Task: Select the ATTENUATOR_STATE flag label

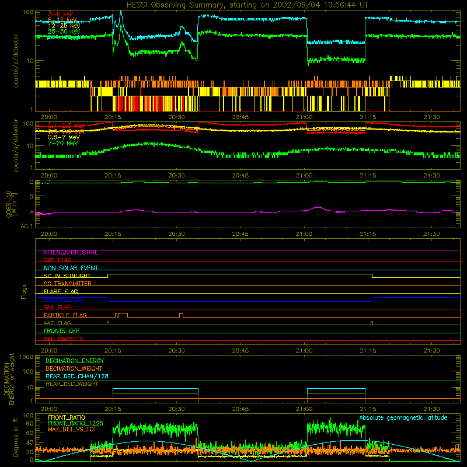Action: click(71, 253)
